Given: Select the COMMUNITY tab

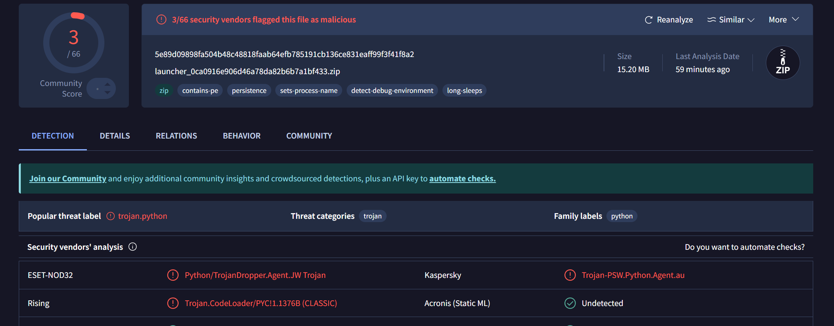Looking at the screenshot, I should 309,136.
